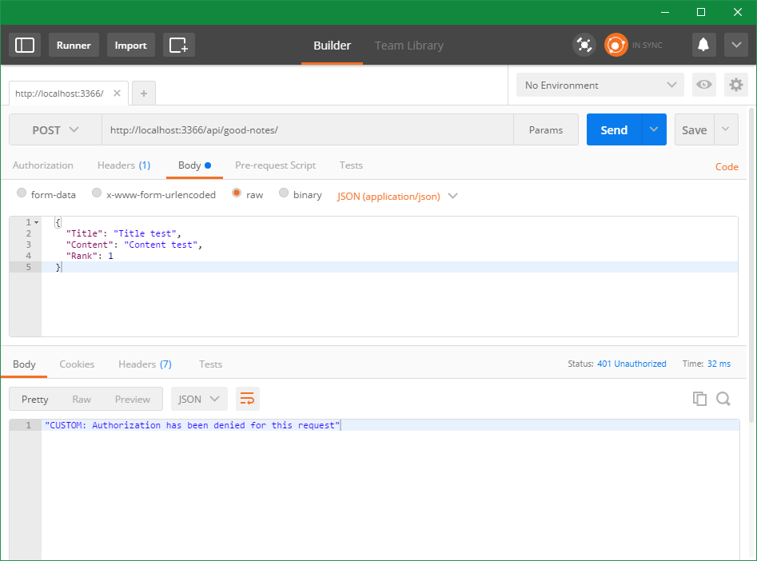The width and height of the screenshot is (757, 561).
Task: Click the Import button
Action: [x=131, y=45]
